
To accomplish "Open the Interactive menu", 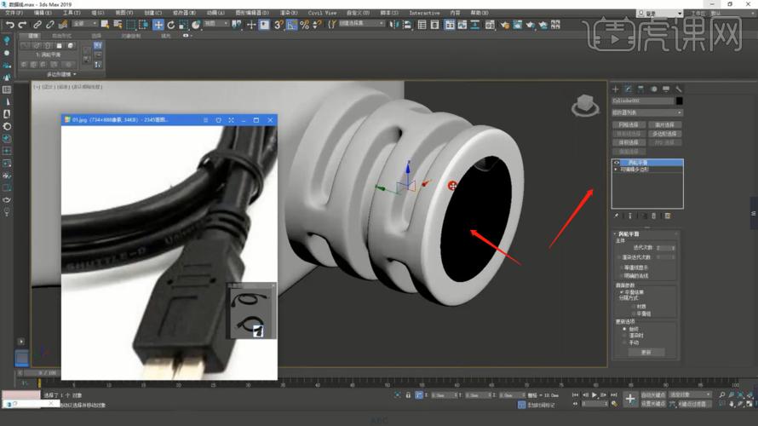I will 424,13.
